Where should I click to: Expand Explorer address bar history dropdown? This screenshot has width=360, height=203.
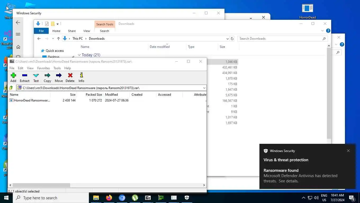click(227, 39)
